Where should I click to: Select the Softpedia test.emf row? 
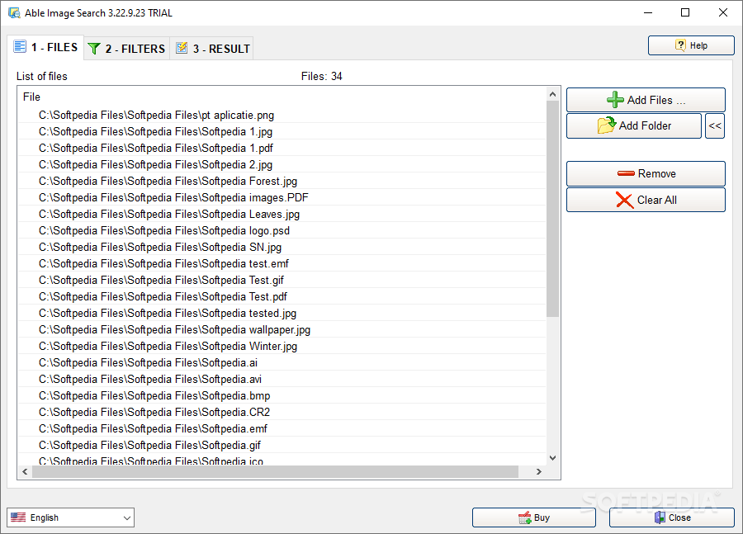tap(282, 263)
